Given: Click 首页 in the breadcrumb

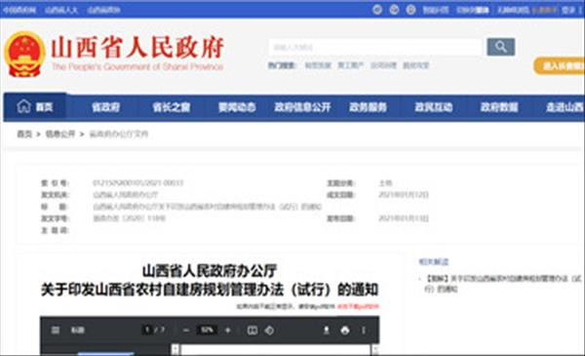Looking at the screenshot, I should click(x=24, y=134).
